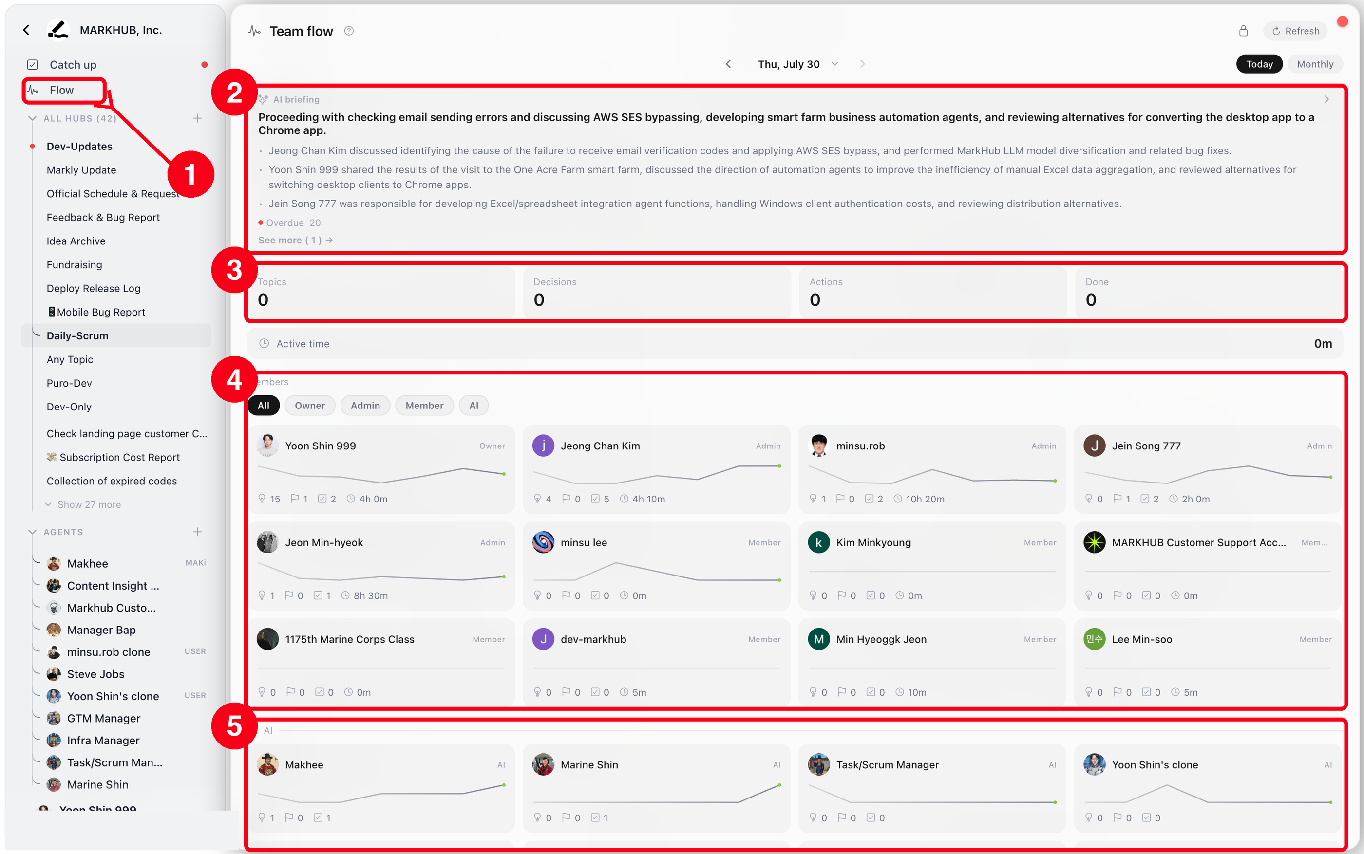Open the Team flow help icon
Image resolution: width=1364 pixels, height=854 pixels.
coord(349,31)
